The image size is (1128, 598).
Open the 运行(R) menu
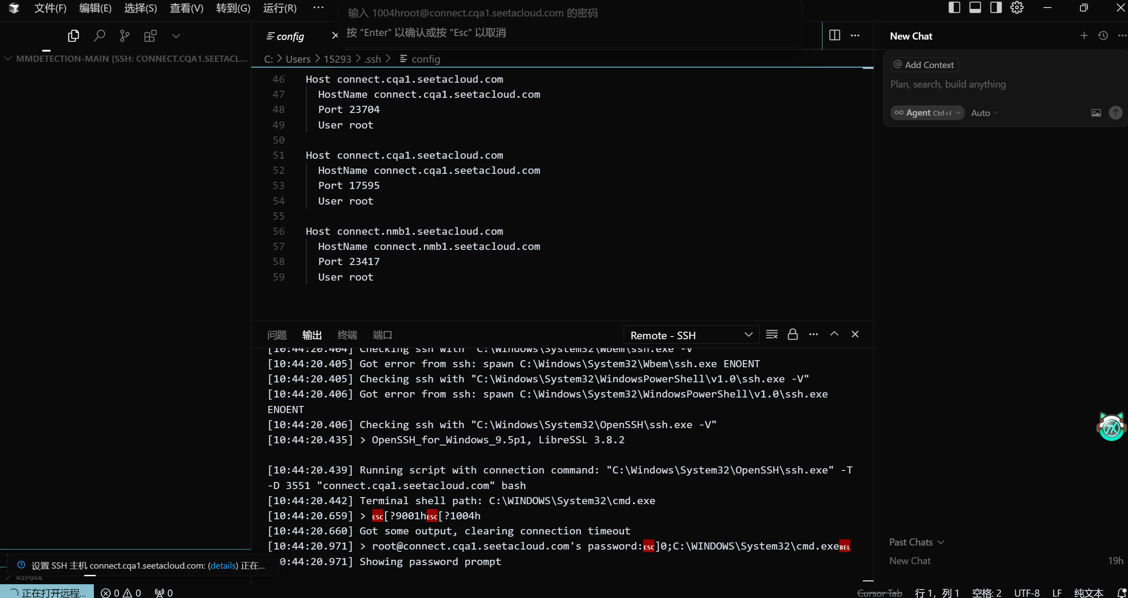280,8
